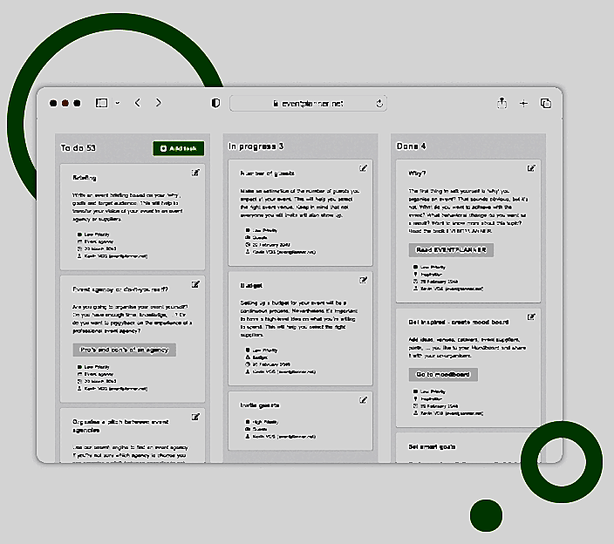Open Pro's and con's of an agency
The image size is (614, 544).
124,350
